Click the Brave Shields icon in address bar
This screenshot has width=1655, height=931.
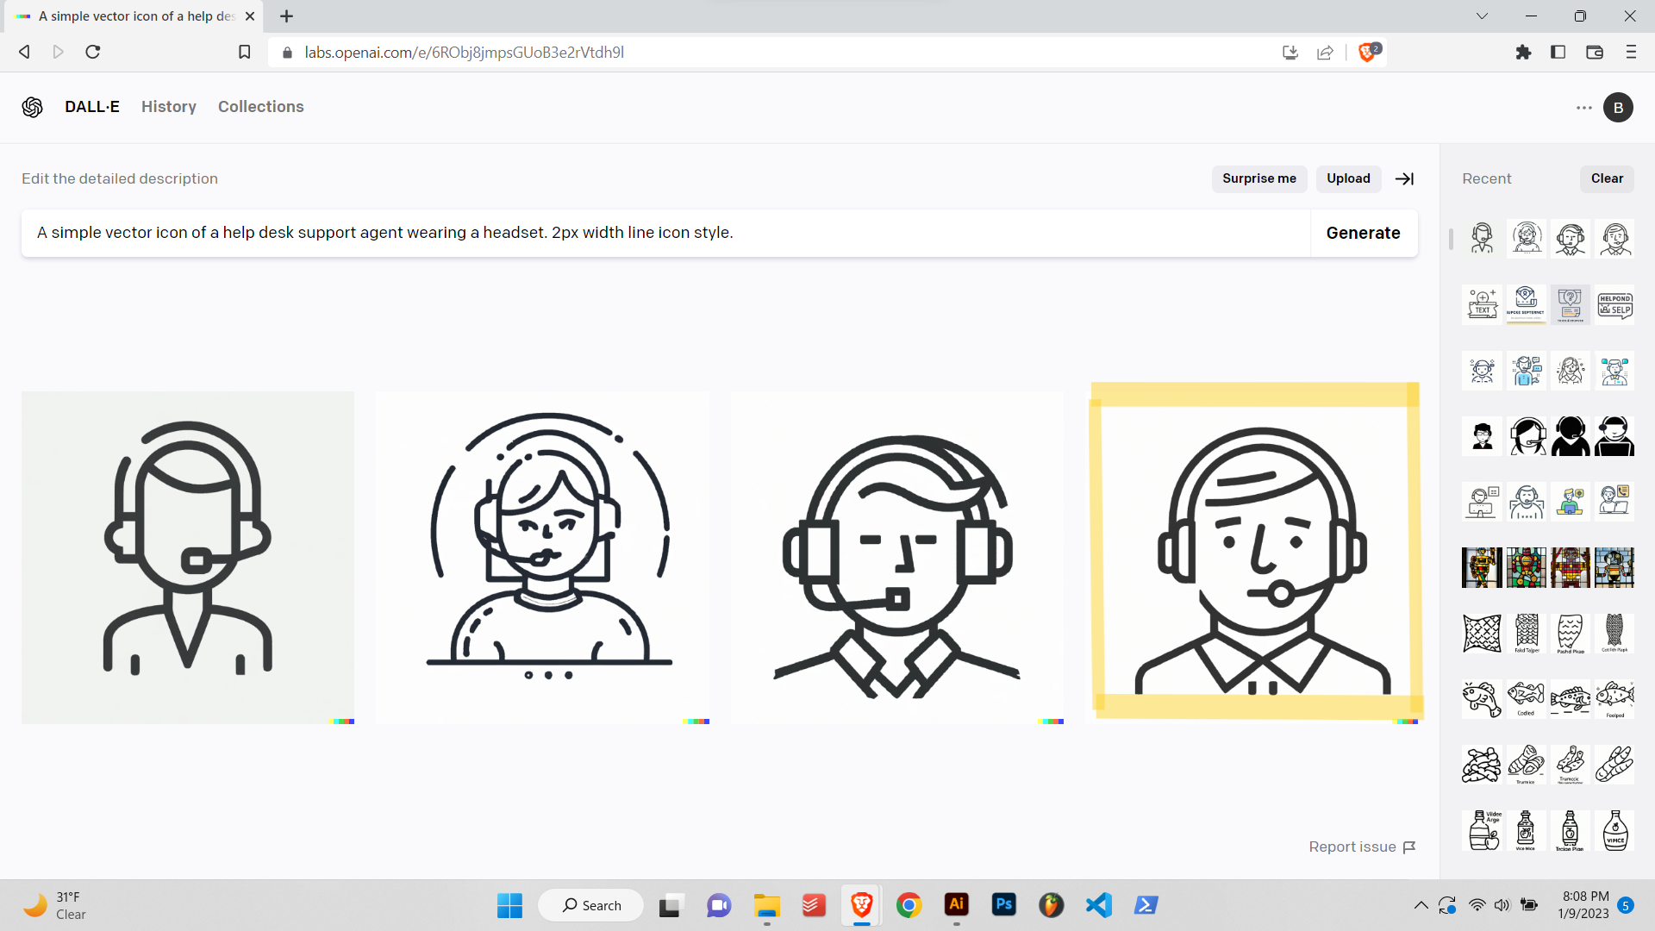click(x=1367, y=53)
